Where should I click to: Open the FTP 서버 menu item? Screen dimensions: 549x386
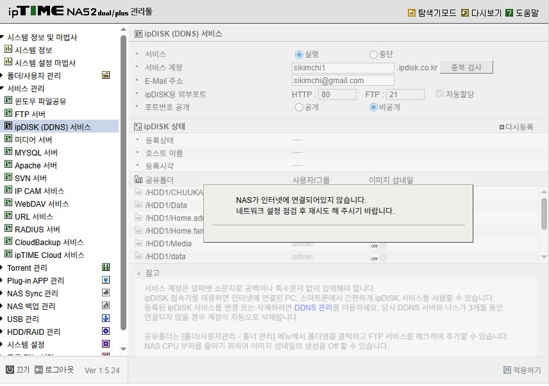[30, 114]
